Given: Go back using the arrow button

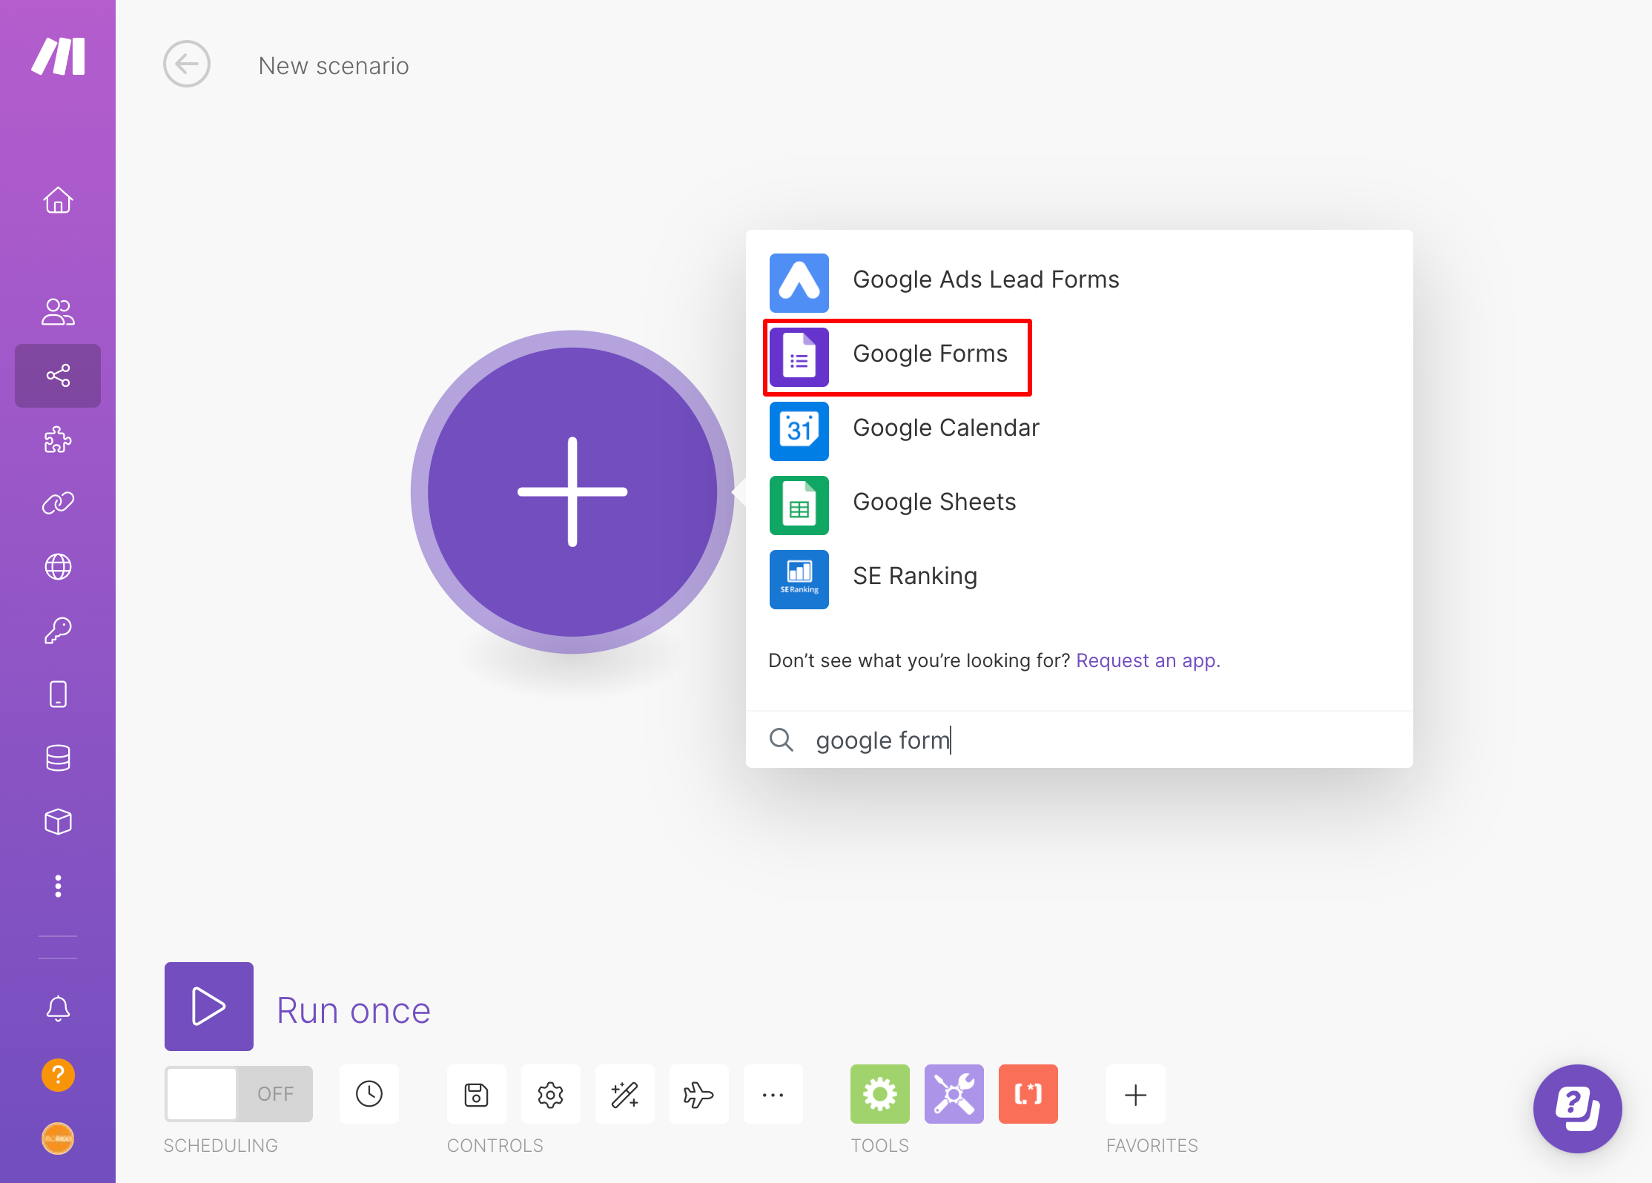Looking at the screenshot, I should (x=187, y=64).
